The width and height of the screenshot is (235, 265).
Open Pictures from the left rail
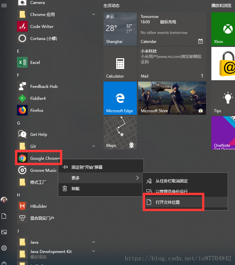[4, 232]
